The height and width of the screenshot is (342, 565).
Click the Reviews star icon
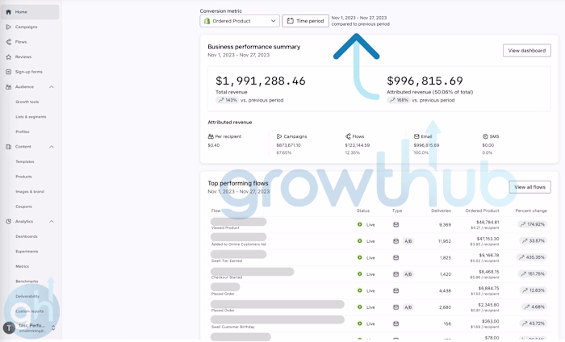click(x=8, y=57)
